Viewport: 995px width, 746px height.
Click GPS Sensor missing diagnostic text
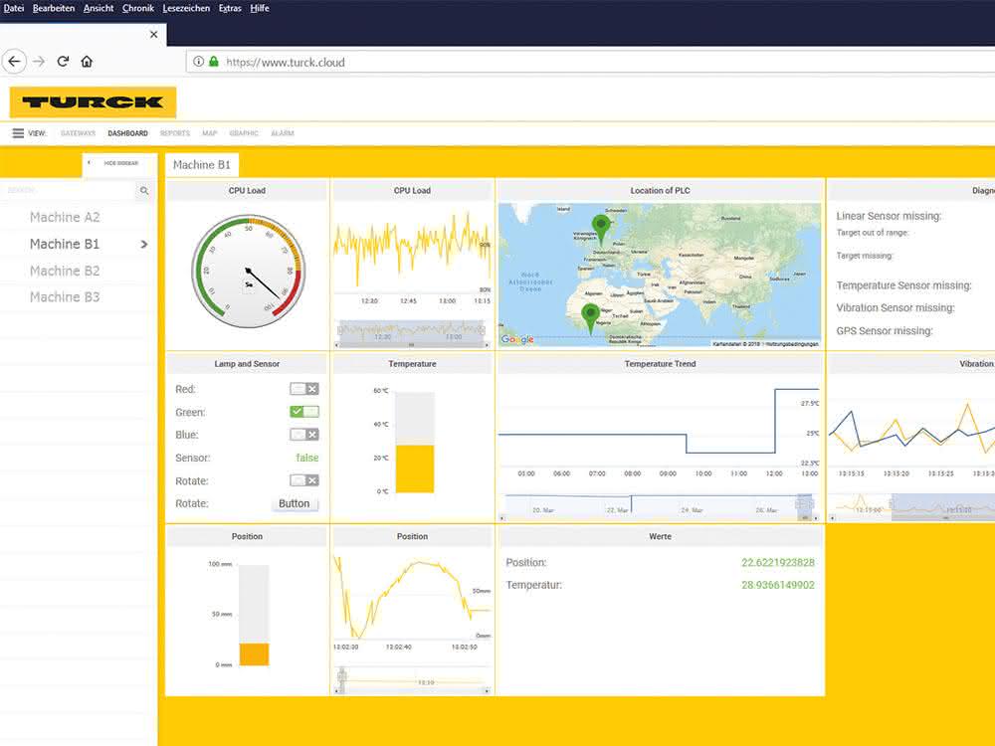(885, 330)
